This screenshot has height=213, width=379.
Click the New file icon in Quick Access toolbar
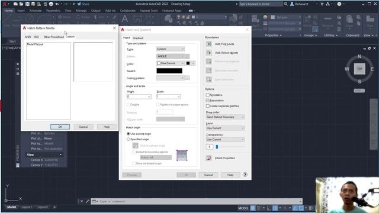15,4
